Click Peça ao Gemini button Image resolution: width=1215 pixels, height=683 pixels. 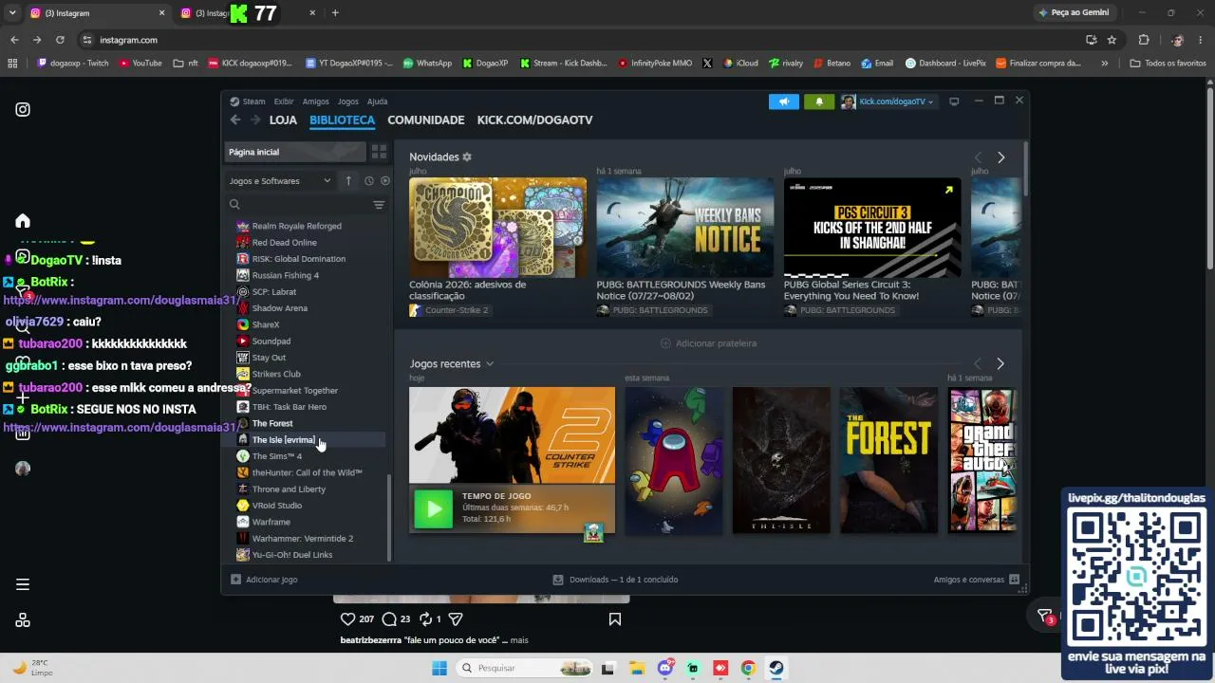[1075, 12]
